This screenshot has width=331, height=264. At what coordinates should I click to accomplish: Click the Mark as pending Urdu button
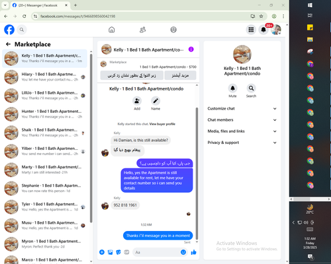[132, 75]
